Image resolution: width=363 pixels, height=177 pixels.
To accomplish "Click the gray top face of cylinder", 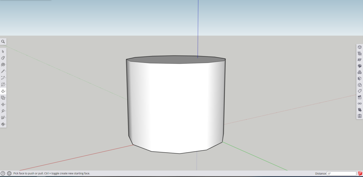I will pos(176,60).
